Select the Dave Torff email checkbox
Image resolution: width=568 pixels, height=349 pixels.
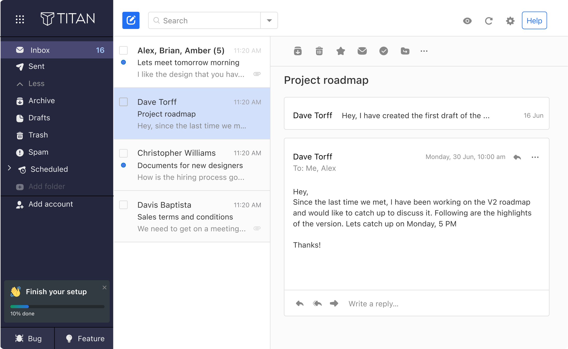click(x=123, y=102)
